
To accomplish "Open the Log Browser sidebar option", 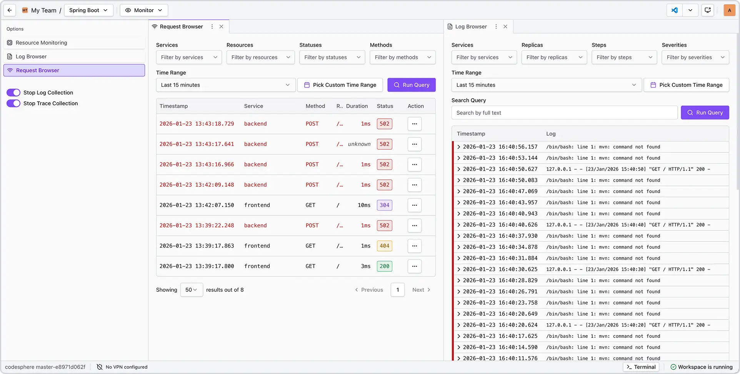I will (31, 56).
